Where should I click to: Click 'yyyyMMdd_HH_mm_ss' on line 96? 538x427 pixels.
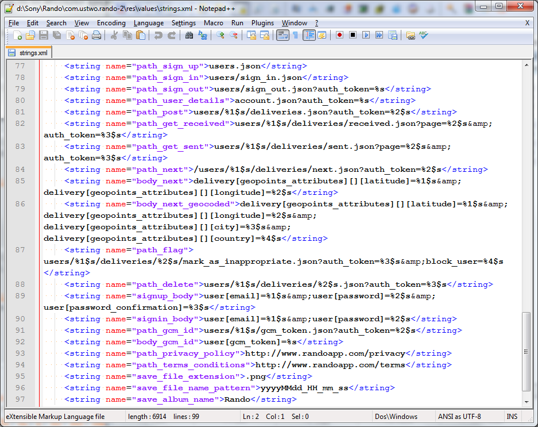(x=305, y=388)
